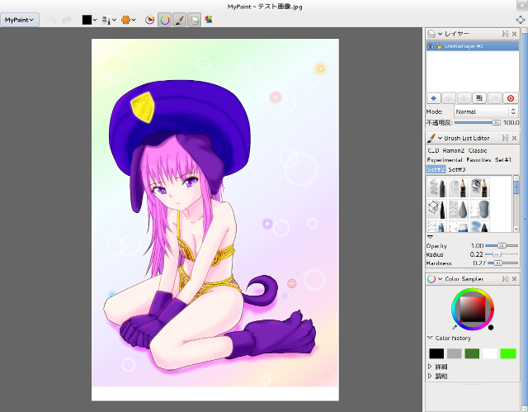Click the black circle beside the color wheel
Viewport: 528px width, 412px height.
pos(491,328)
